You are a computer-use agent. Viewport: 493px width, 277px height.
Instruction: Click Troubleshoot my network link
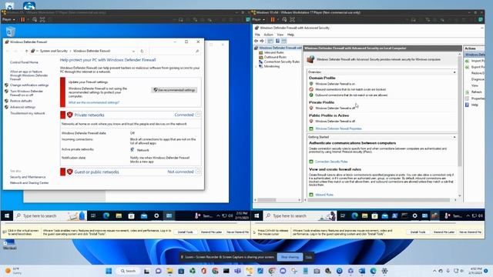click(28, 113)
